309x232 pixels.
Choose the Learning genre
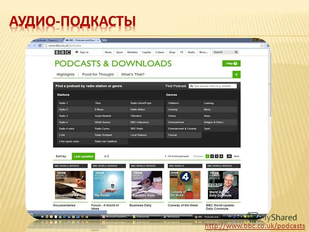coord(220,103)
